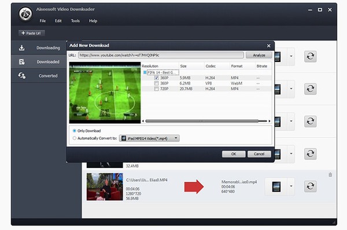Open the Tools menu

(75, 21)
